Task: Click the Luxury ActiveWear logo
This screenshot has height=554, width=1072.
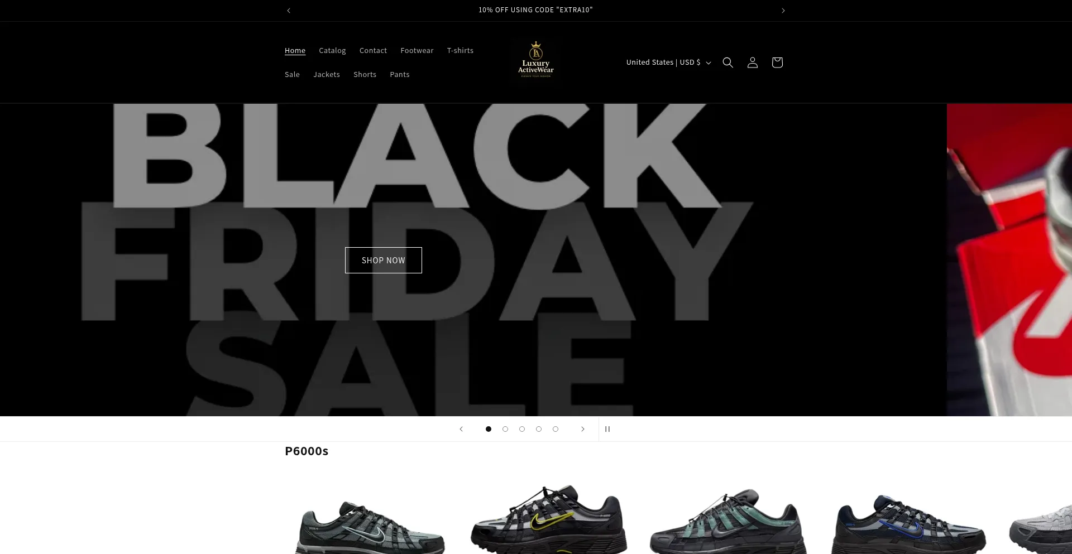Action: (x=536, y=60)
